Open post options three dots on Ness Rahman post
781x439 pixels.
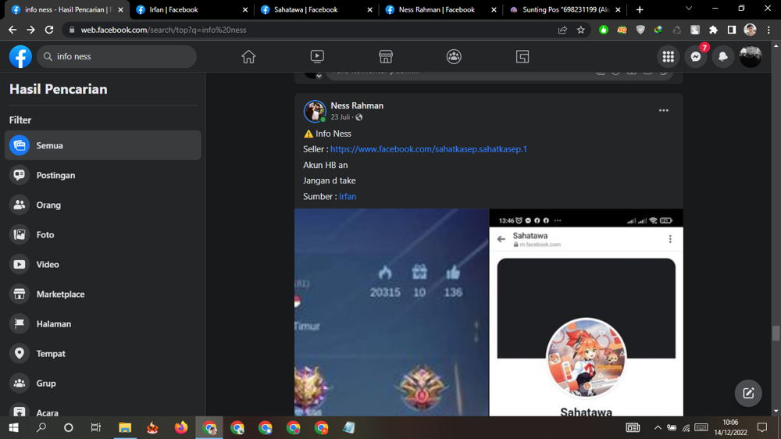663,111
